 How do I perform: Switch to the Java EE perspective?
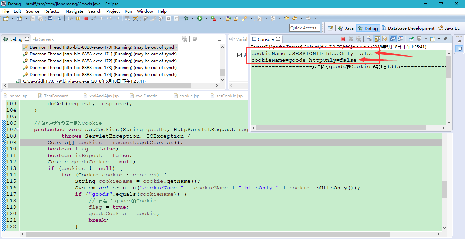pyautogui.click(x=449, y=28)
